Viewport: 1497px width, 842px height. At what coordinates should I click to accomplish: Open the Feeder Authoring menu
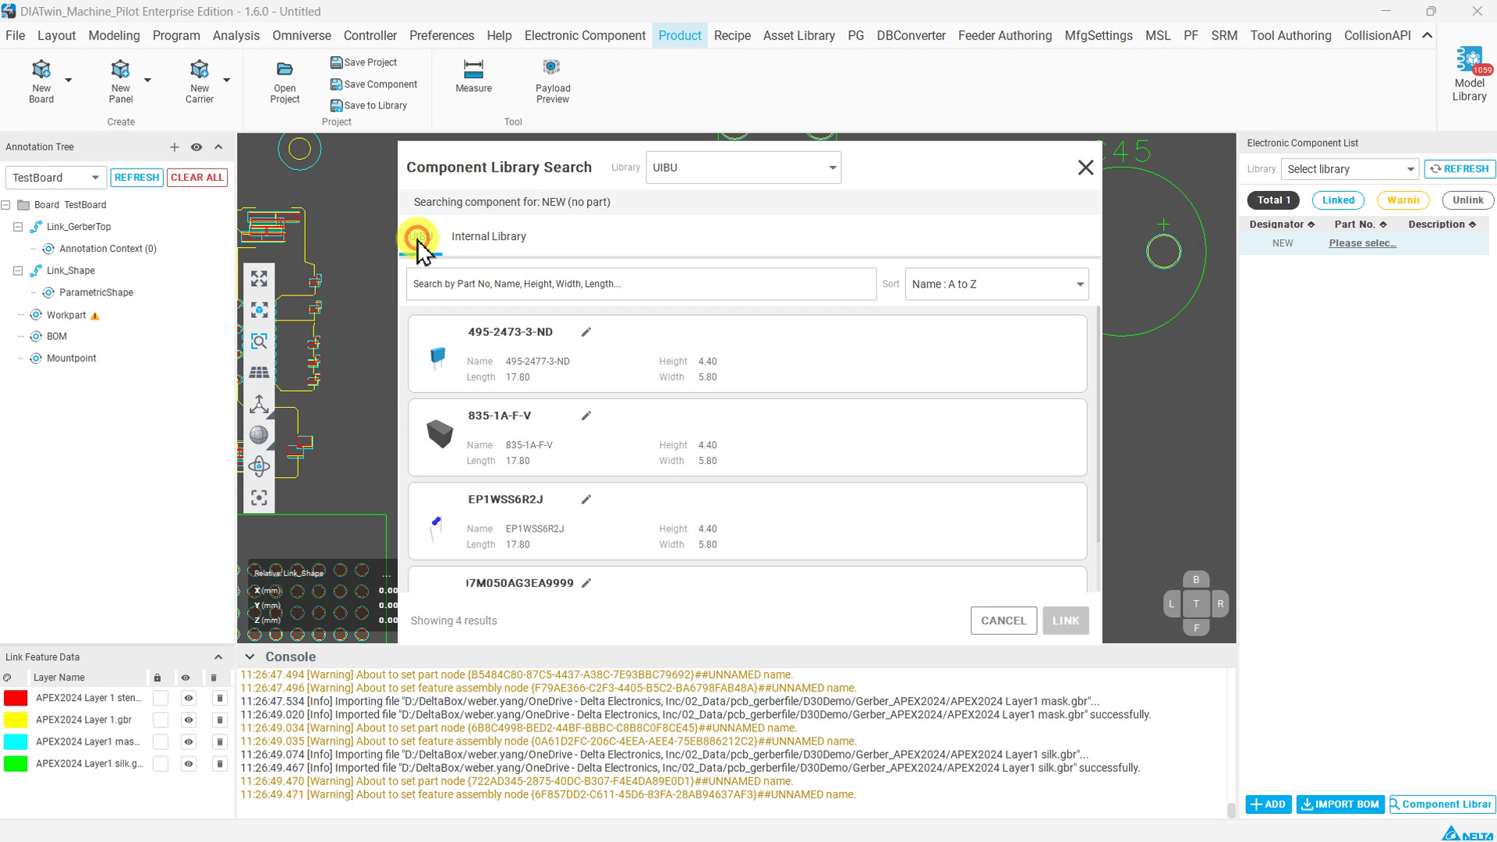click(1005, 36)
